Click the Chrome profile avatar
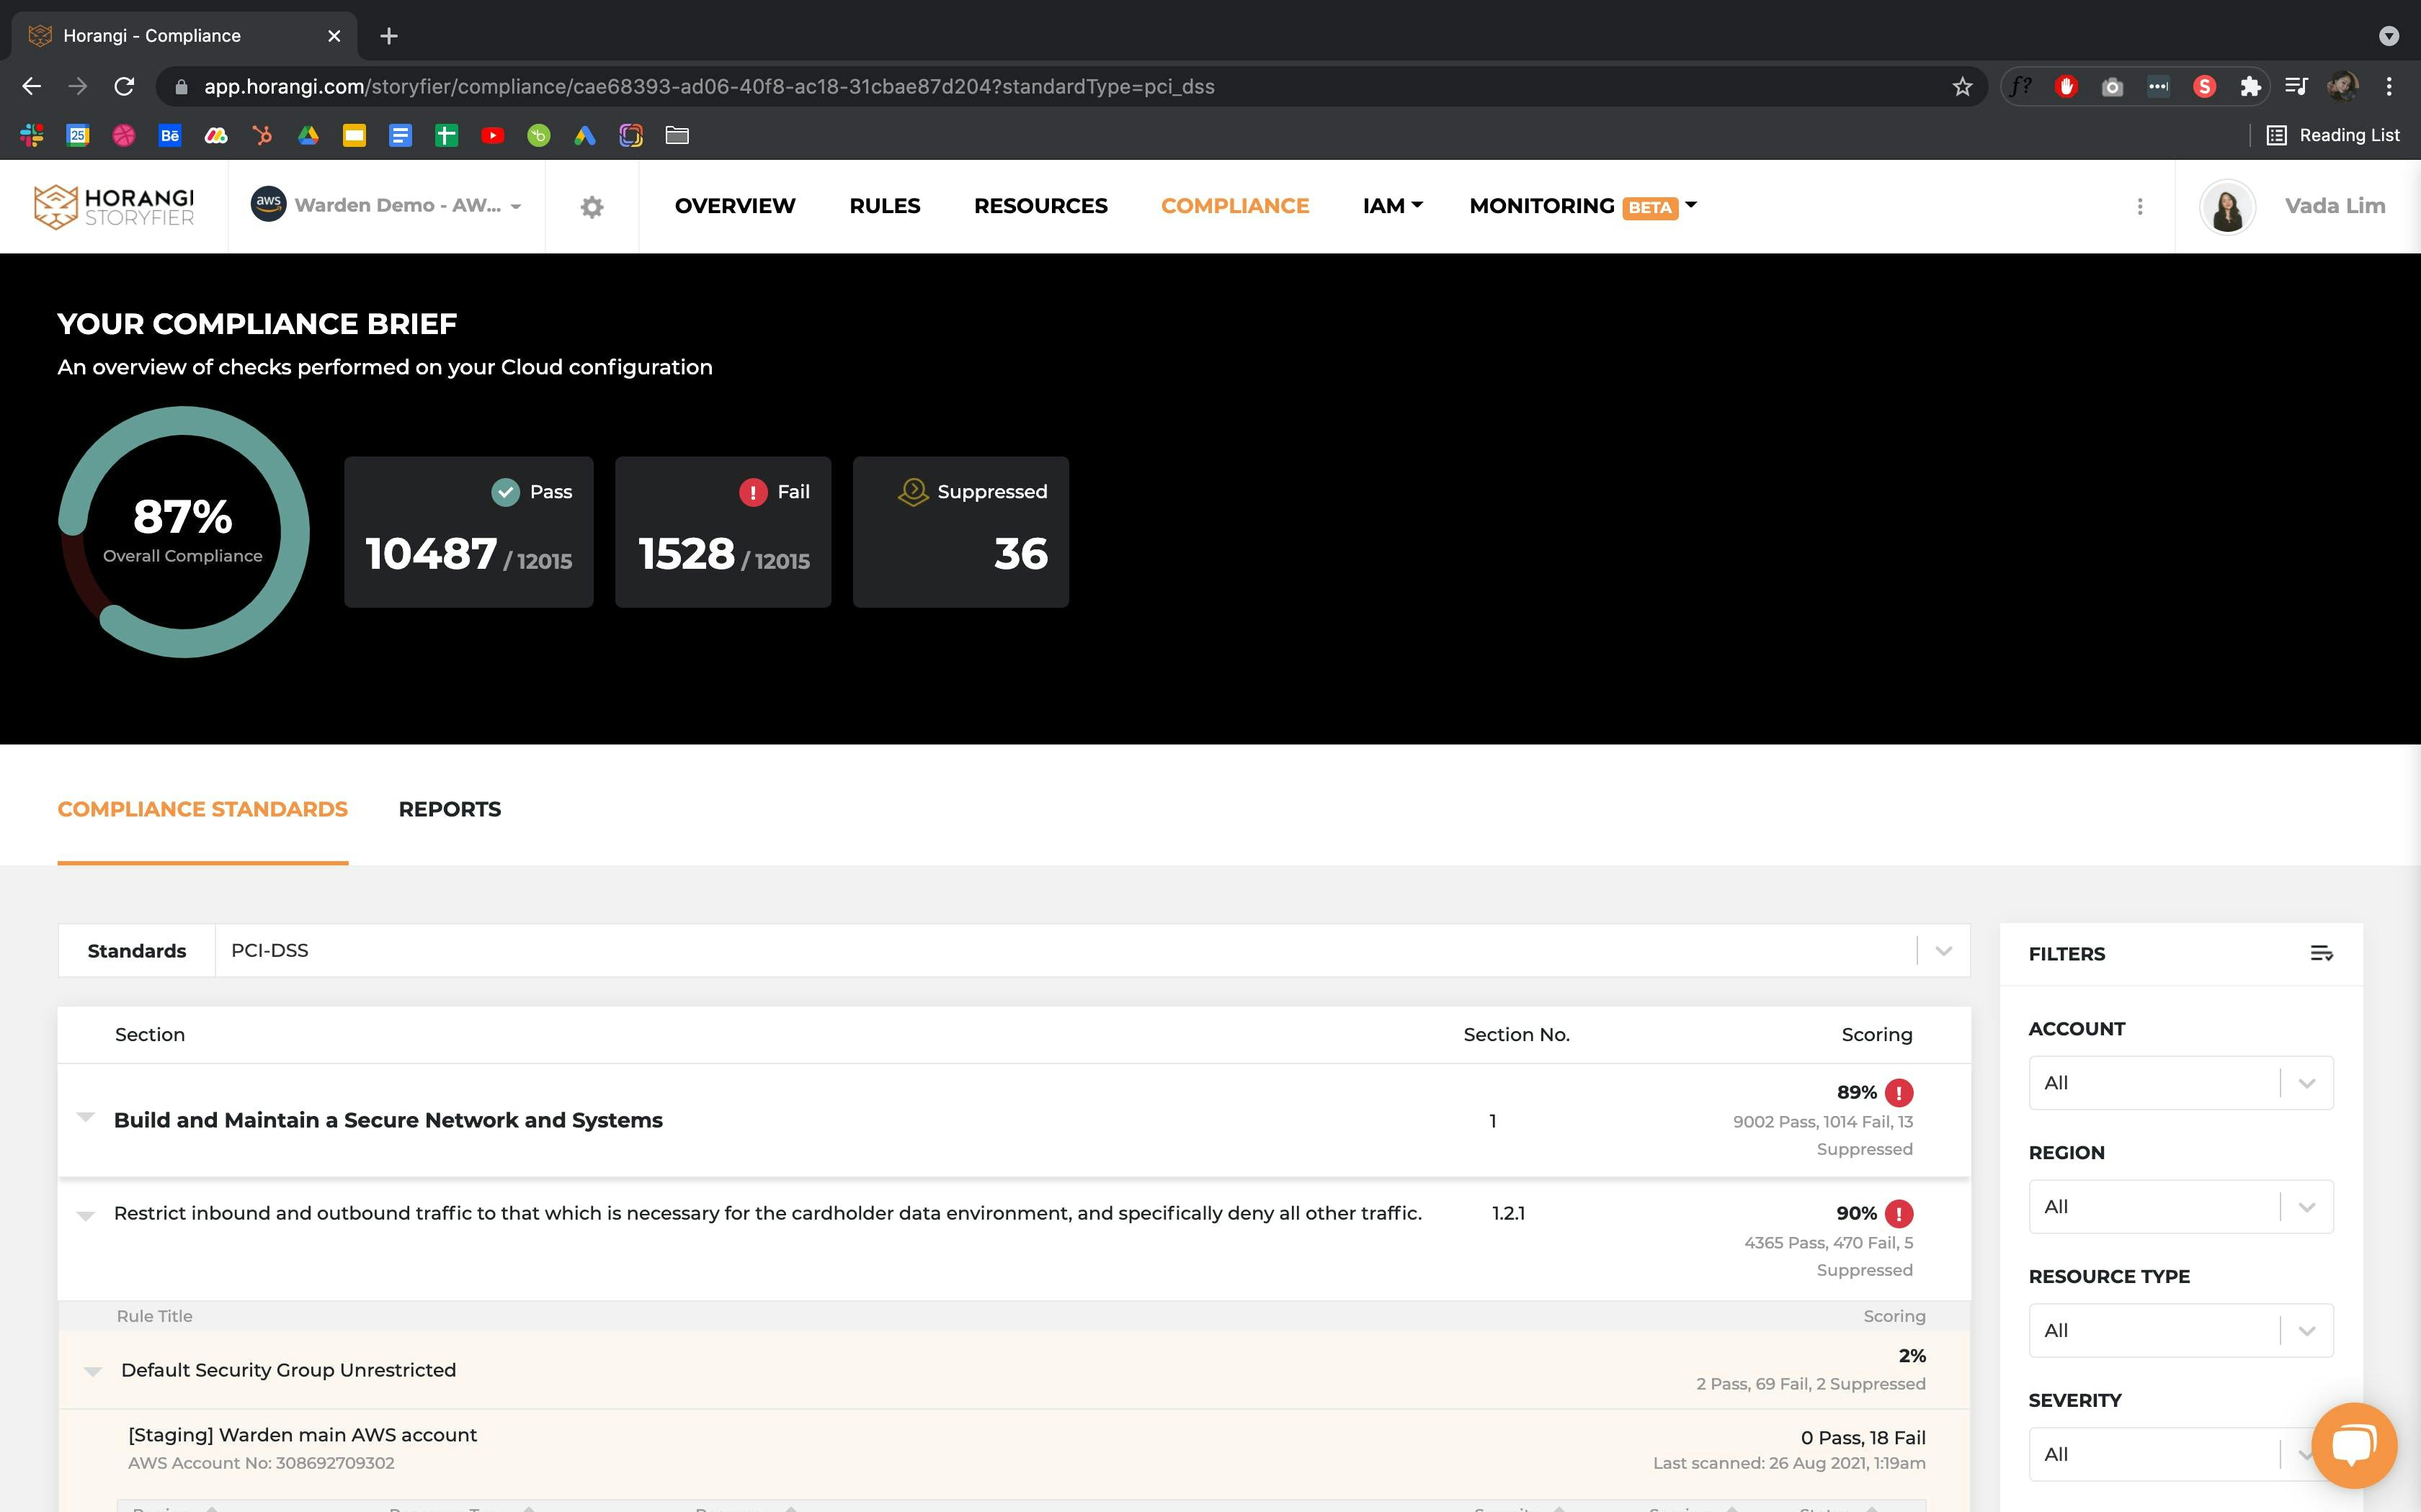Image resolution: width=2421 pixels, height=1512 pixels. (x=2342, y=87)
